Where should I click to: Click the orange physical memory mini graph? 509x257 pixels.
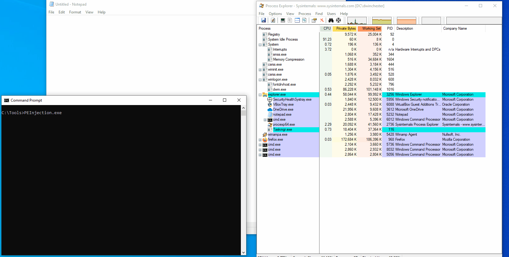[407, 21]
